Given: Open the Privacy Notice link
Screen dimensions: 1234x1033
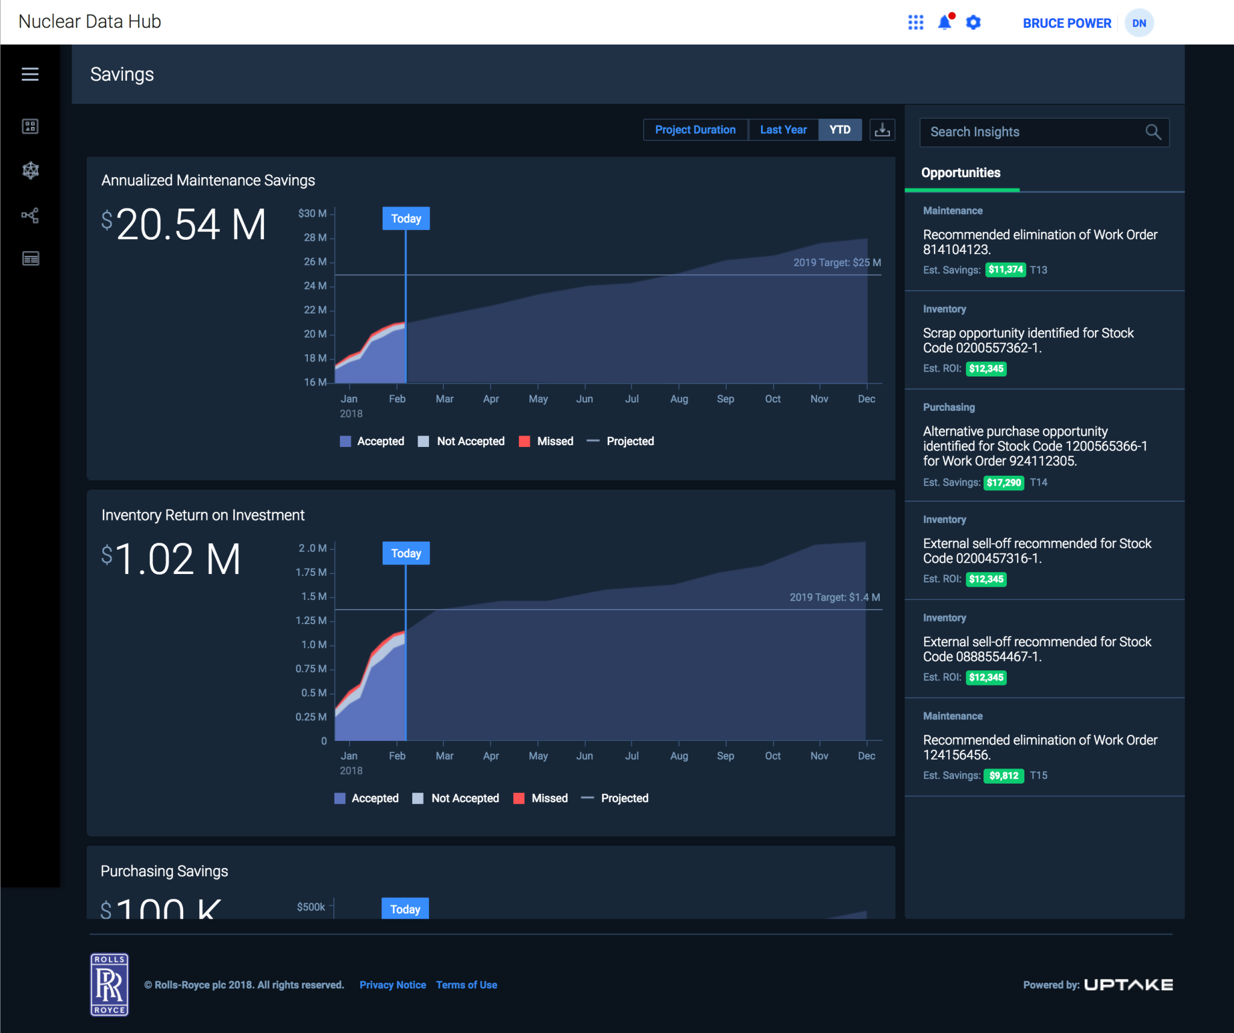Looking at the screenshot, I should (393, 984).
